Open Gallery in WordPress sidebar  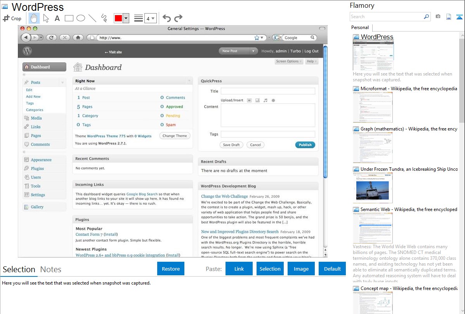(x=37, y=207)
